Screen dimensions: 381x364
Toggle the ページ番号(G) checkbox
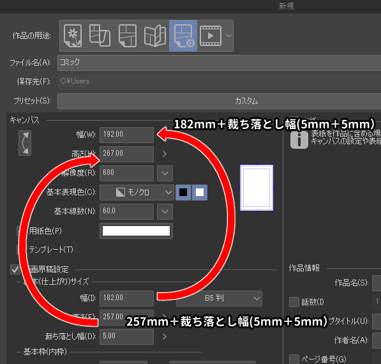[x=294, y=359]
